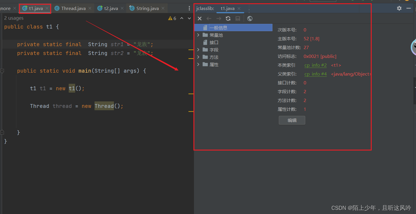Switch to the Thread.java editor tab
416x214 pixels.
(x=73, y=9)
